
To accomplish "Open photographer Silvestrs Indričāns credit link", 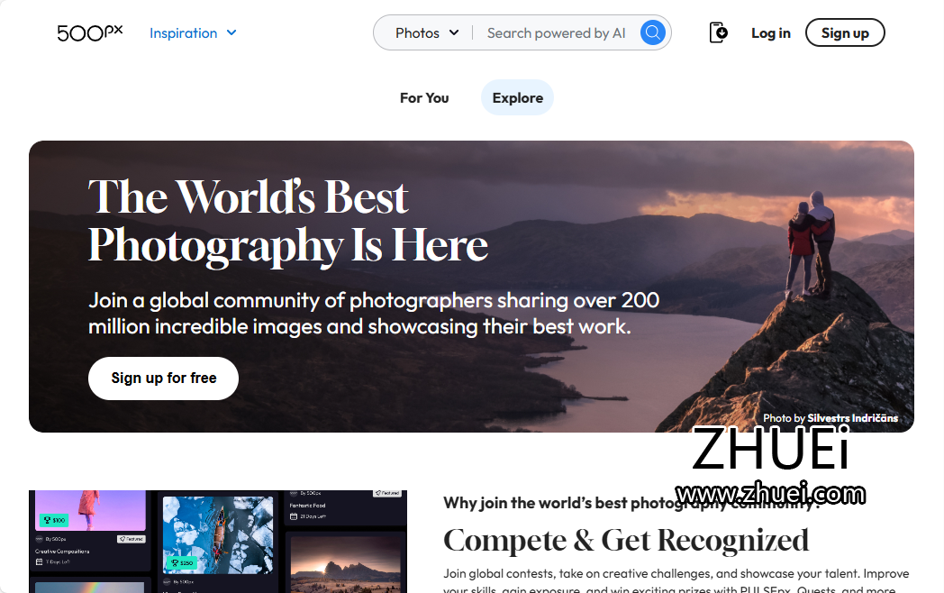I will [852, 417].
